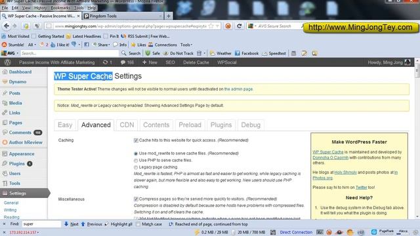
Task: Open Users in WordPress sidebar
Action: (x=14, y=173)
